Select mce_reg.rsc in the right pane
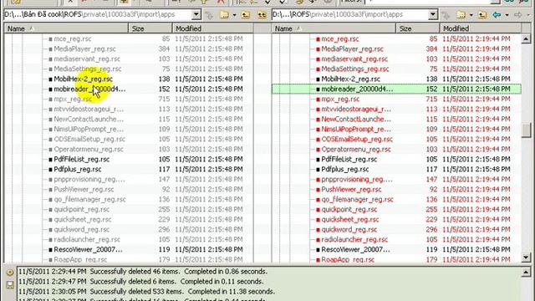This screenshot has height=301, width=535. coord(340,39)
